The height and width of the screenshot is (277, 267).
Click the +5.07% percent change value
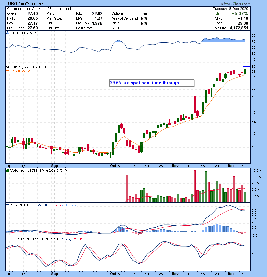pyautogui.click(x=240, y=14)
